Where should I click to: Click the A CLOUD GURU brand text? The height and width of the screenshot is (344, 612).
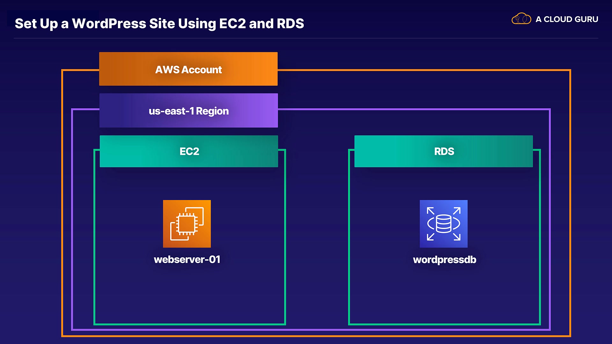pos(567,19)
